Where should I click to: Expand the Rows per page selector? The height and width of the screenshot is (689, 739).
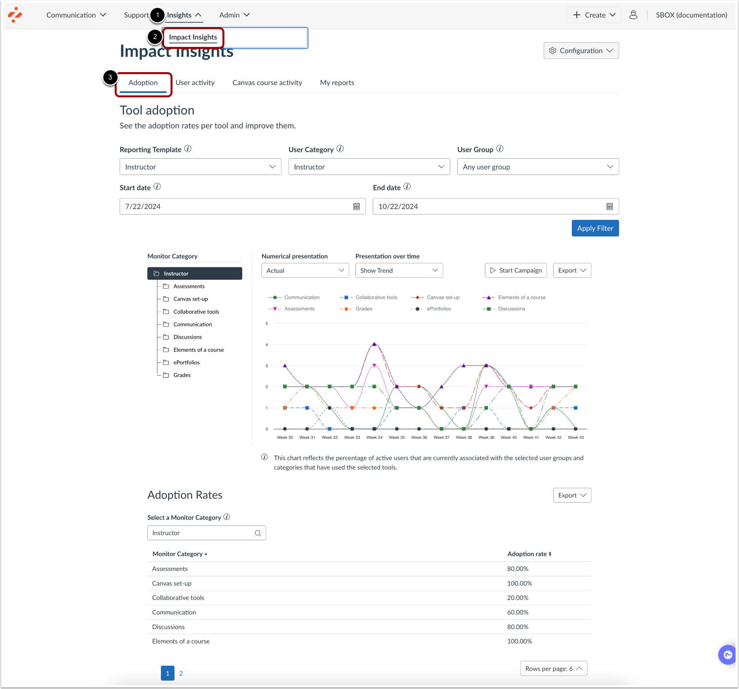pyautogui.click(x=553, y=668)
